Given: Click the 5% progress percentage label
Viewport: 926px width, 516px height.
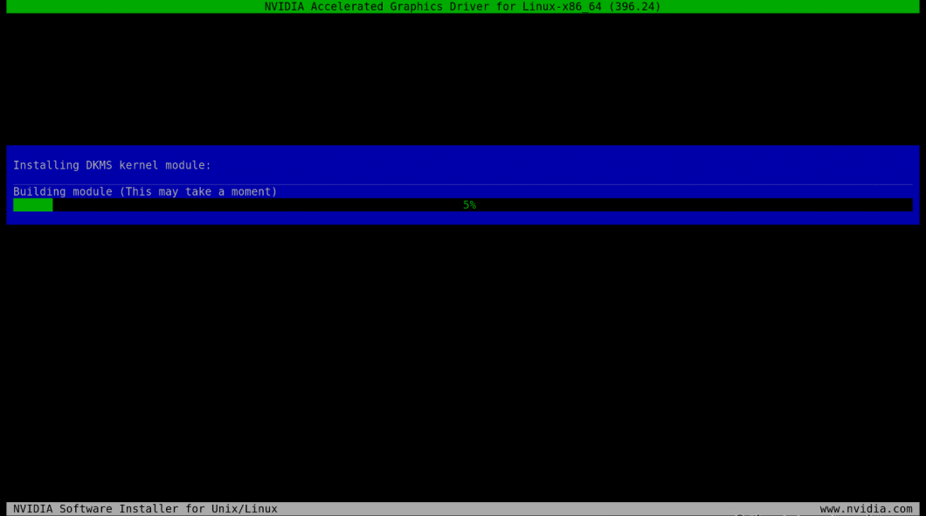Looking at the screenshot, I should tap(469, 205).
